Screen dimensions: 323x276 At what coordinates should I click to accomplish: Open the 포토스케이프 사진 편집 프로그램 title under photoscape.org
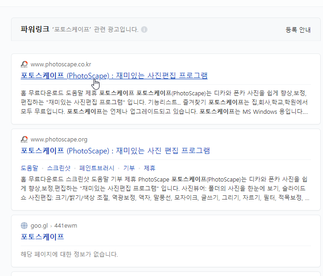click(115, 151)
